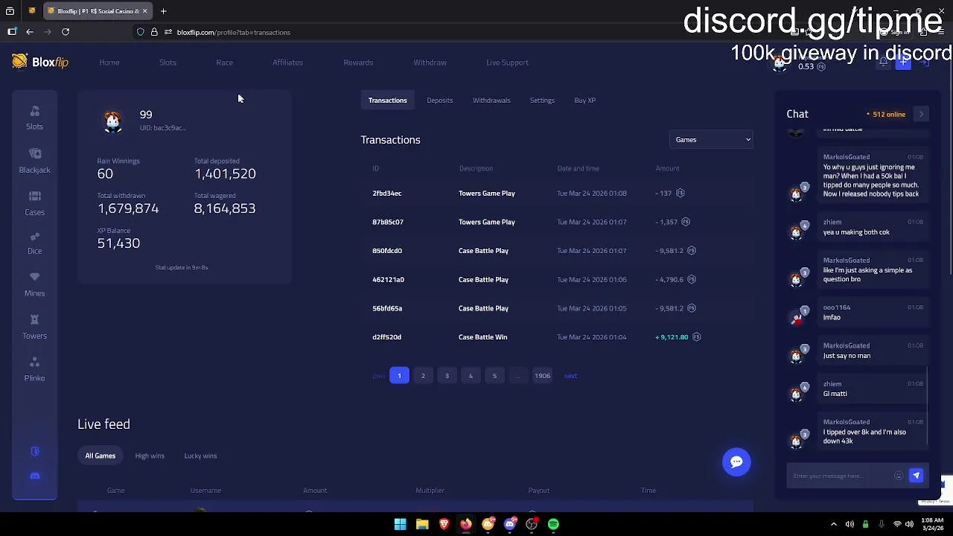Go to transactions page 5
This screenshot has width=953, height=536.
[x=494, y=376]
